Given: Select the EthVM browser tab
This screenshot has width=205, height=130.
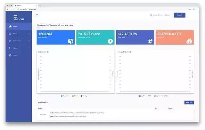Looking at the screenshot, I should (26, 6).
